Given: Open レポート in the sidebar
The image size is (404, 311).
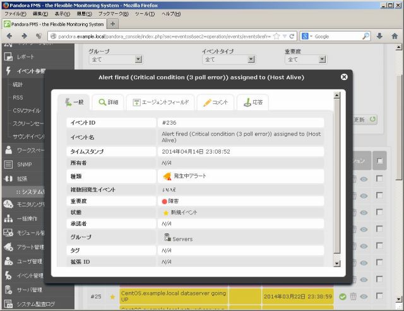Looking at the screenshot, I should pyautogui.click(x=25, y=57).
